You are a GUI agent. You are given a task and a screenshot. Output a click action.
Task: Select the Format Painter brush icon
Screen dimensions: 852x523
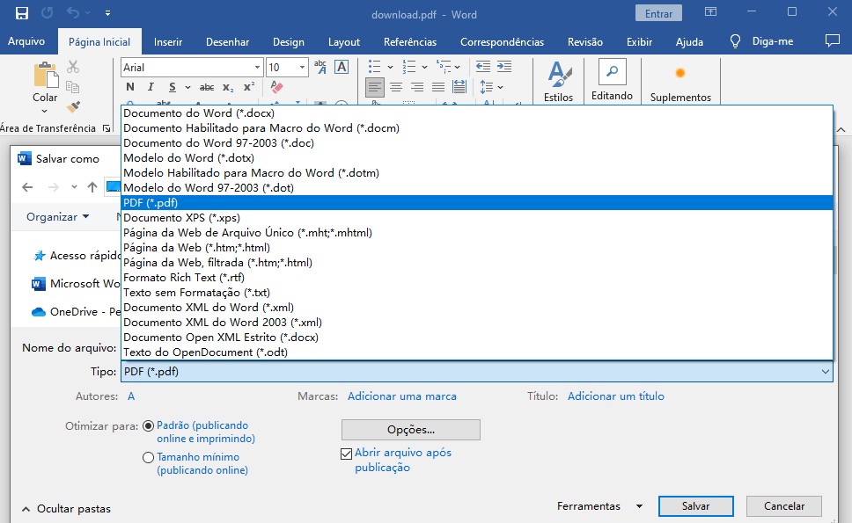(73, 107)
